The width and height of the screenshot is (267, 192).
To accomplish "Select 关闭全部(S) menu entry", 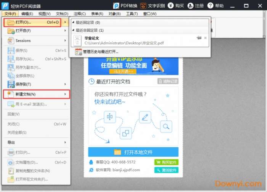I will (36, 132).
